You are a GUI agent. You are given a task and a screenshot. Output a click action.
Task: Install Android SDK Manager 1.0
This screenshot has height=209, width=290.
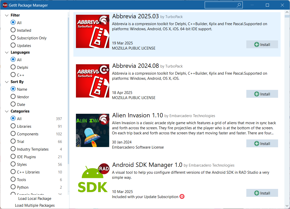click(x=262, y=193)
